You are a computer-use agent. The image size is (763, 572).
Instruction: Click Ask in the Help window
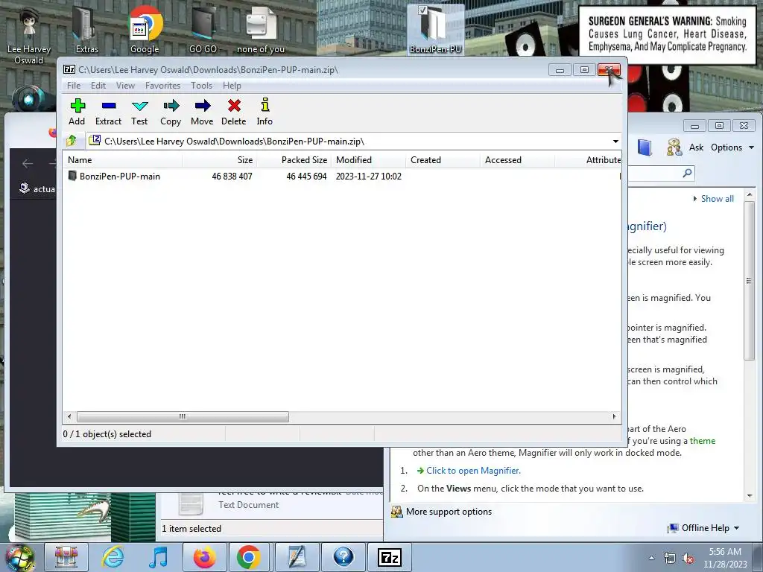click(696, 147)
